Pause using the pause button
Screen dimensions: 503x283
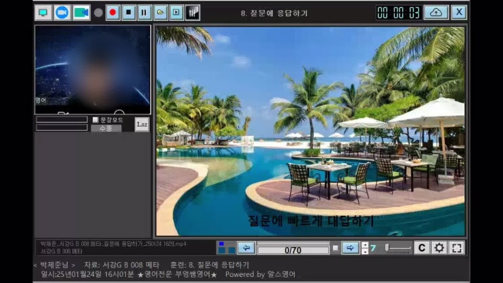click(144, 12)
